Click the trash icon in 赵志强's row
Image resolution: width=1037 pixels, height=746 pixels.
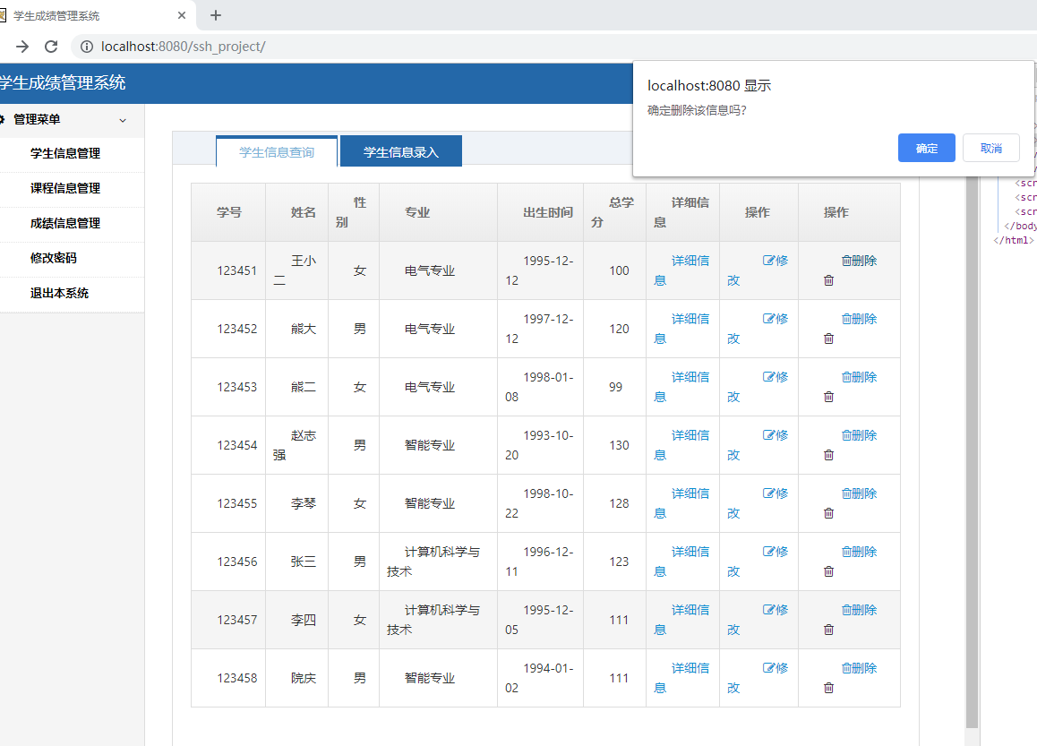coord(828,455)
